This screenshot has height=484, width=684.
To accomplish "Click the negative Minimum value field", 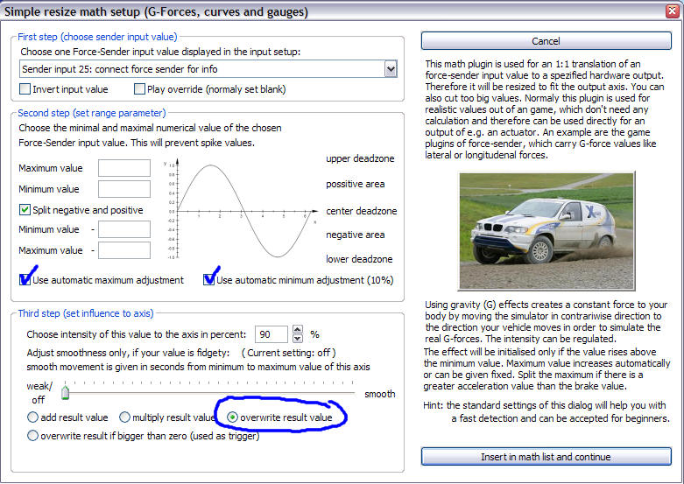I will [124, 229].
